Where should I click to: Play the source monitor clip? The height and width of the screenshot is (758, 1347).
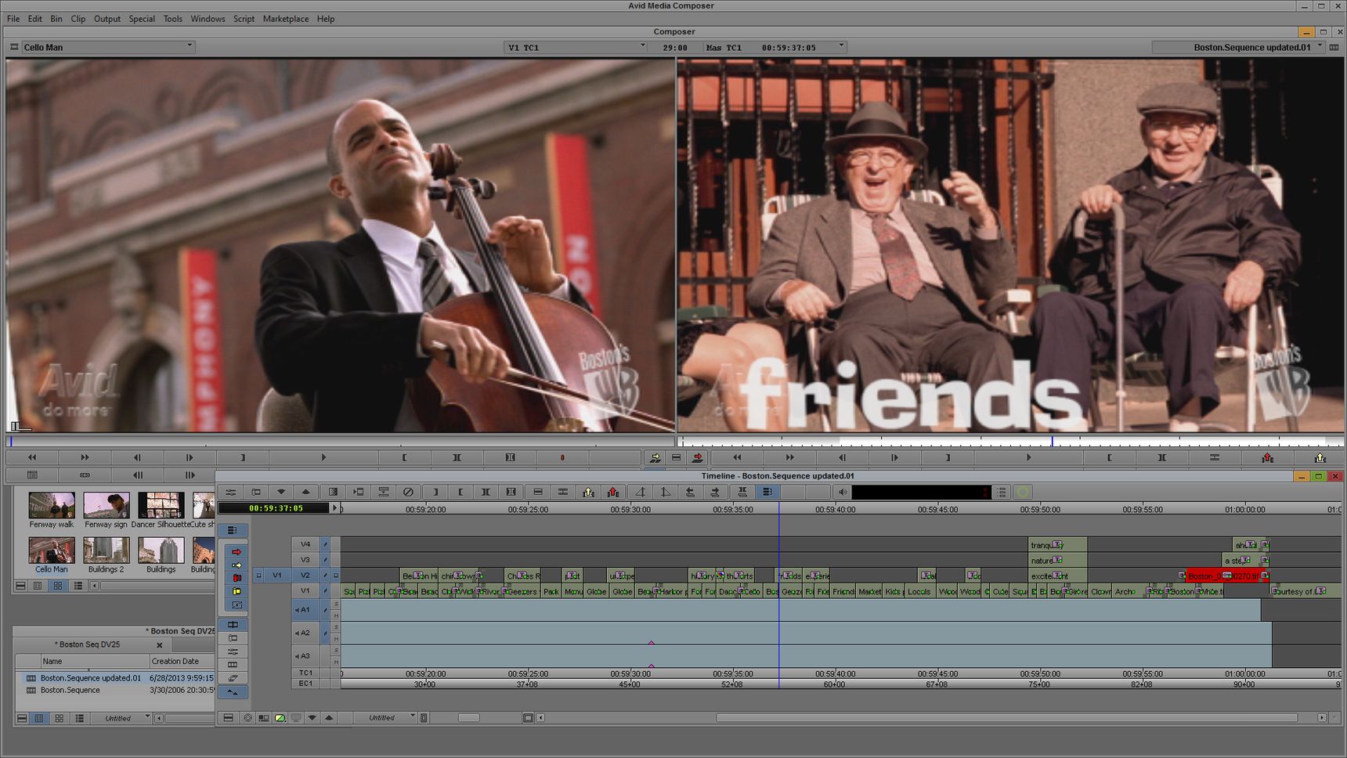coord(323,457)
